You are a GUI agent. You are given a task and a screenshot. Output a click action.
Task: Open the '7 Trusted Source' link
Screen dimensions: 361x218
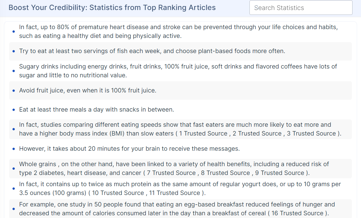click(171, 173)
